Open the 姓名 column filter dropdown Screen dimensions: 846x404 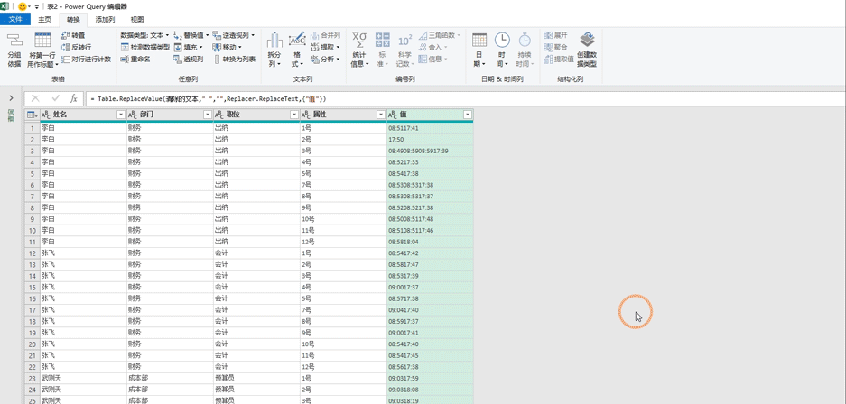click(x=121, y=115)
